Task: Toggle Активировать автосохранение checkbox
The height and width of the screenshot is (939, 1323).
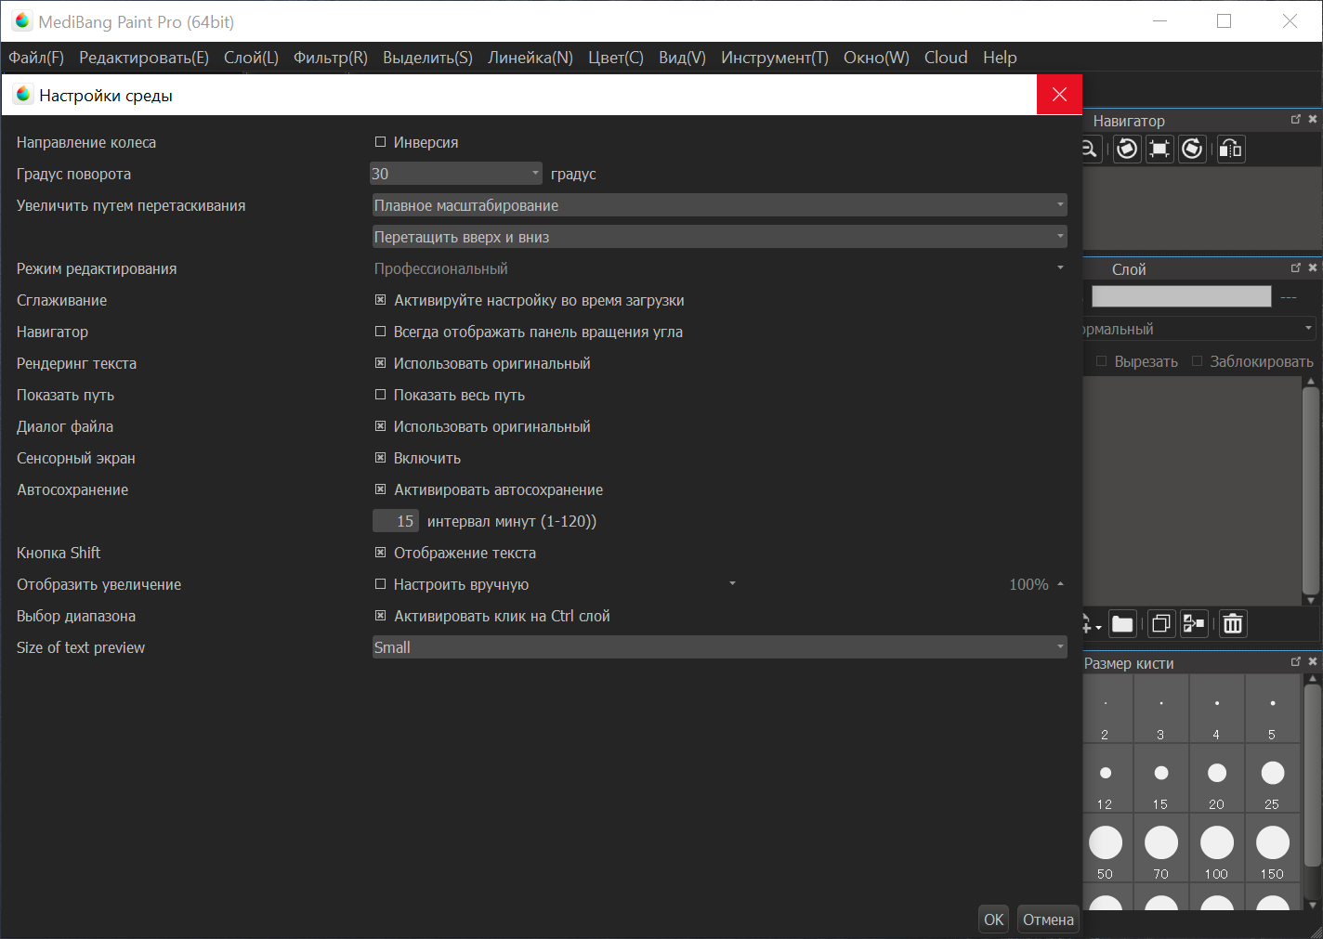Action: pos(380,489)
